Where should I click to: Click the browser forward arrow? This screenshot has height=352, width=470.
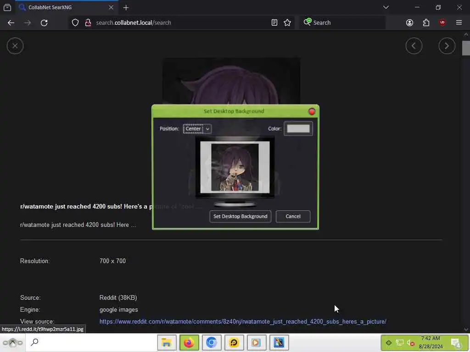pos(27,23)
